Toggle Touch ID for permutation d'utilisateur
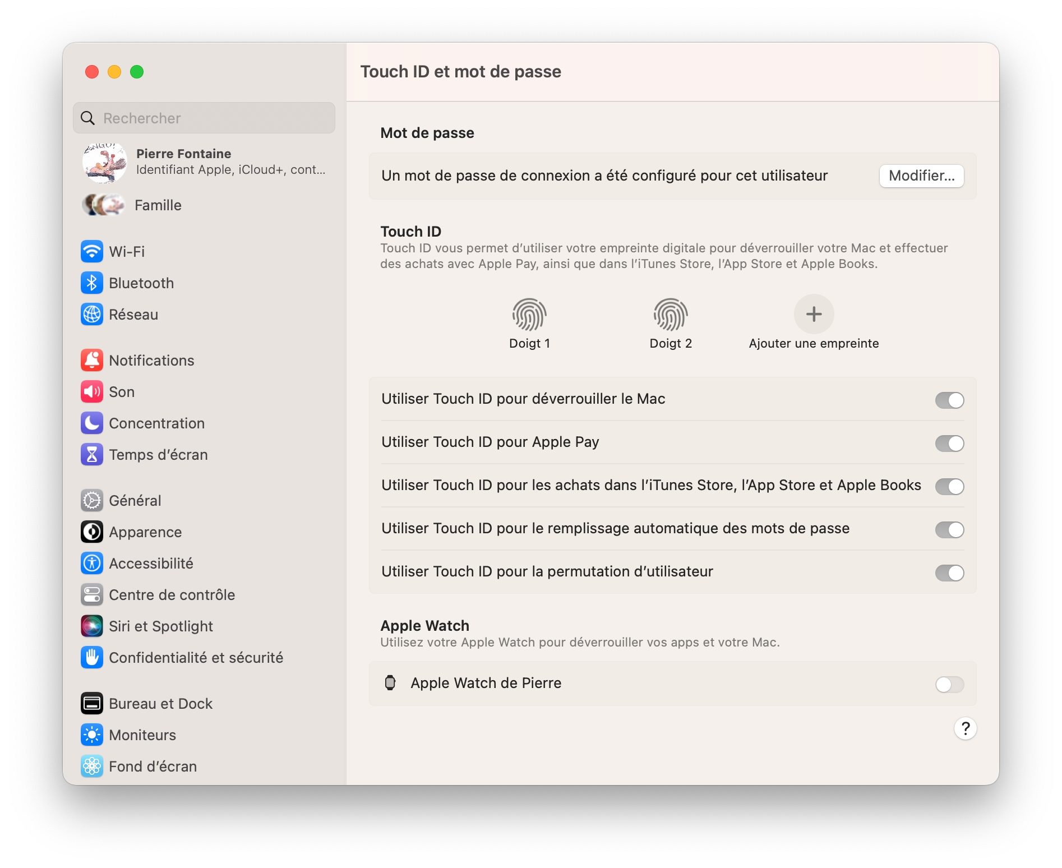Viewport: 1062px width, 868px height. coord(949,572)
